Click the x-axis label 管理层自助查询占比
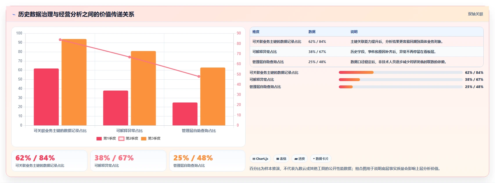Screen dimensions: 495x183 pyautogui.click(x=199, y=131)
